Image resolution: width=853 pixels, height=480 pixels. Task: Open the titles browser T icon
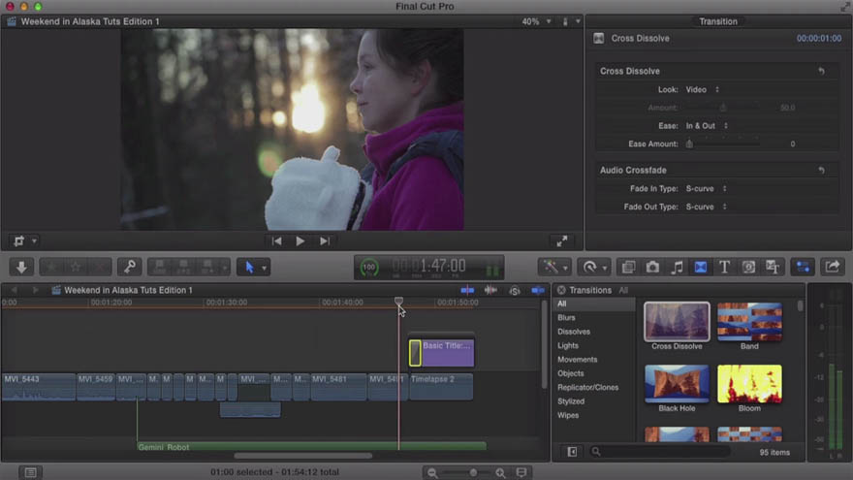tap(725, 267)
